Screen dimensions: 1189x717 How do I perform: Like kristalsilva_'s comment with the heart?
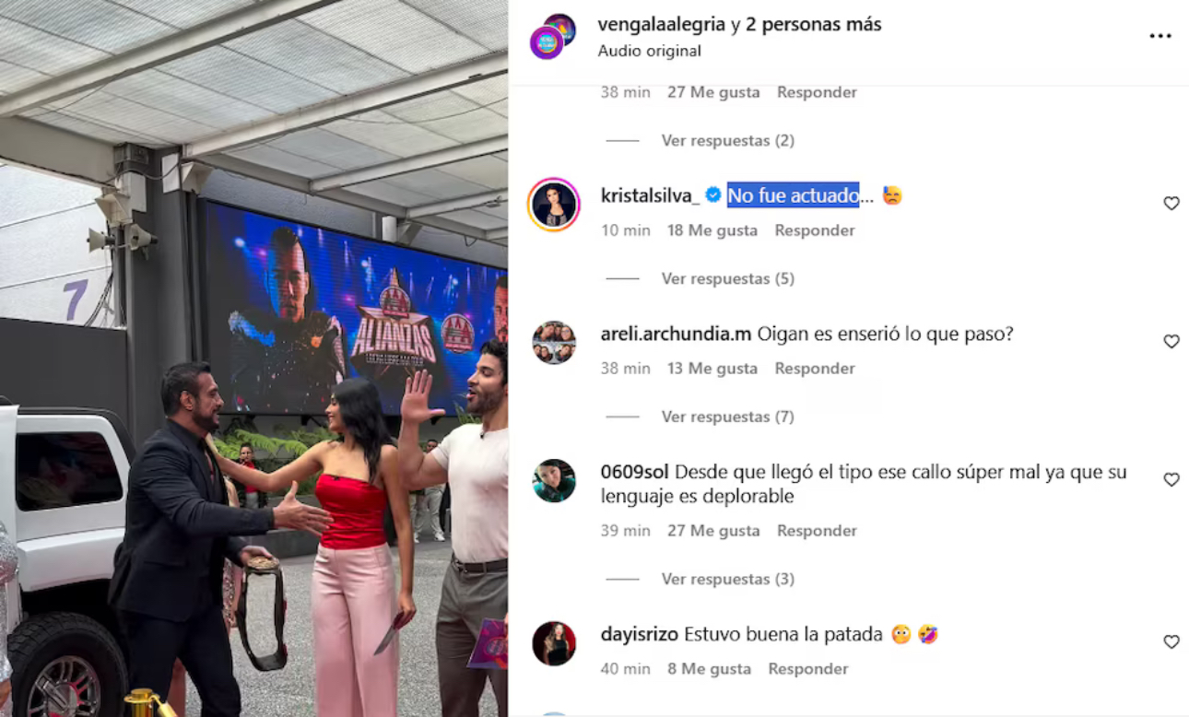[x=1171, y=204]
